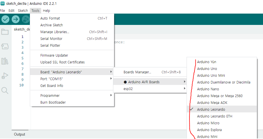The image size is (263, 139).
Task: Open the Output panel tab
Action: point(20,134)
